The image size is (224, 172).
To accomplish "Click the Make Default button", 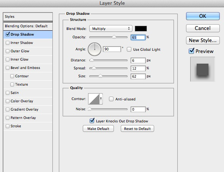I will pos(98,128).
